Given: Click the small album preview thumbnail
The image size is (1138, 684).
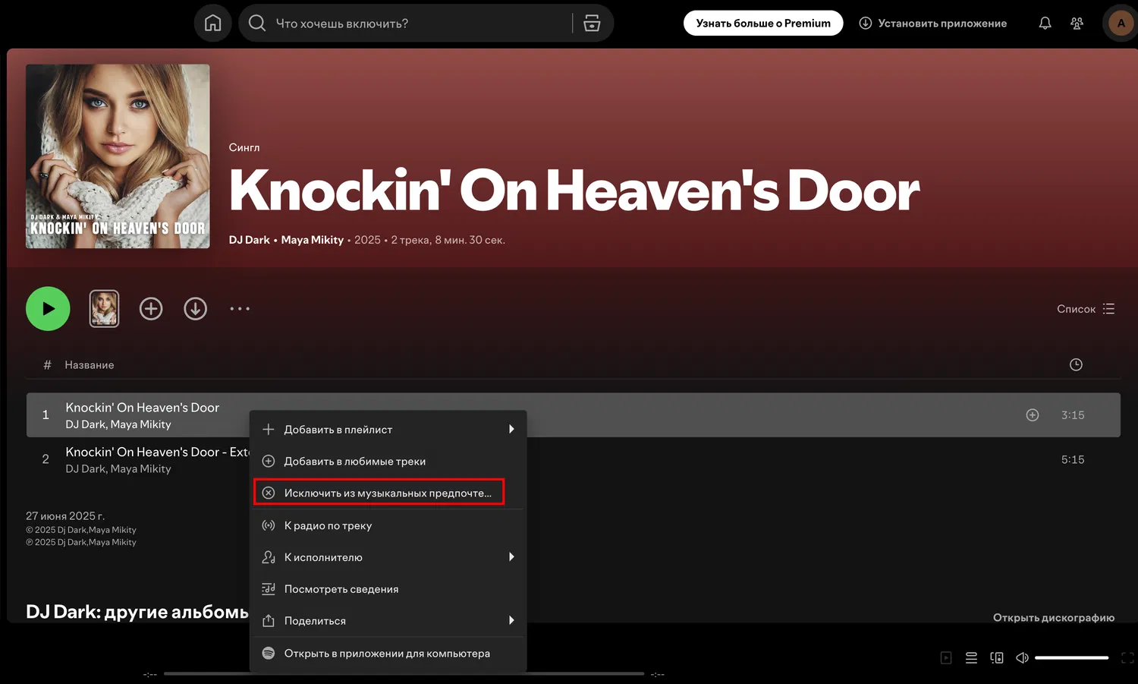Looking at the screenshot, I should 105,309.
